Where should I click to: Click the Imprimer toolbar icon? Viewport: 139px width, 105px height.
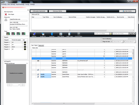[x=34, y=34]
